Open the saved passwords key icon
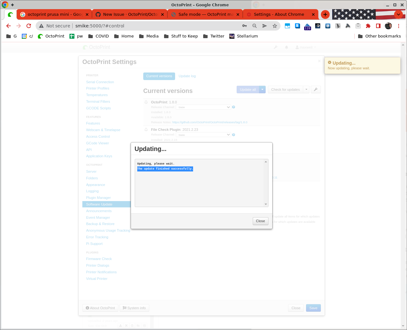407x330 pixels. pos(245,26)
